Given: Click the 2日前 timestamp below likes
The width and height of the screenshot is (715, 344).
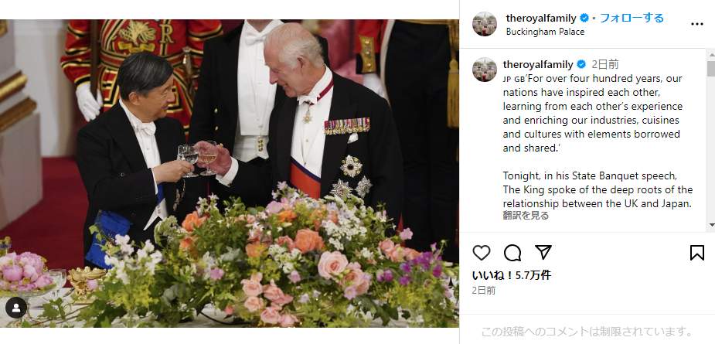Looking at the screenshot, I should point(484,290).
